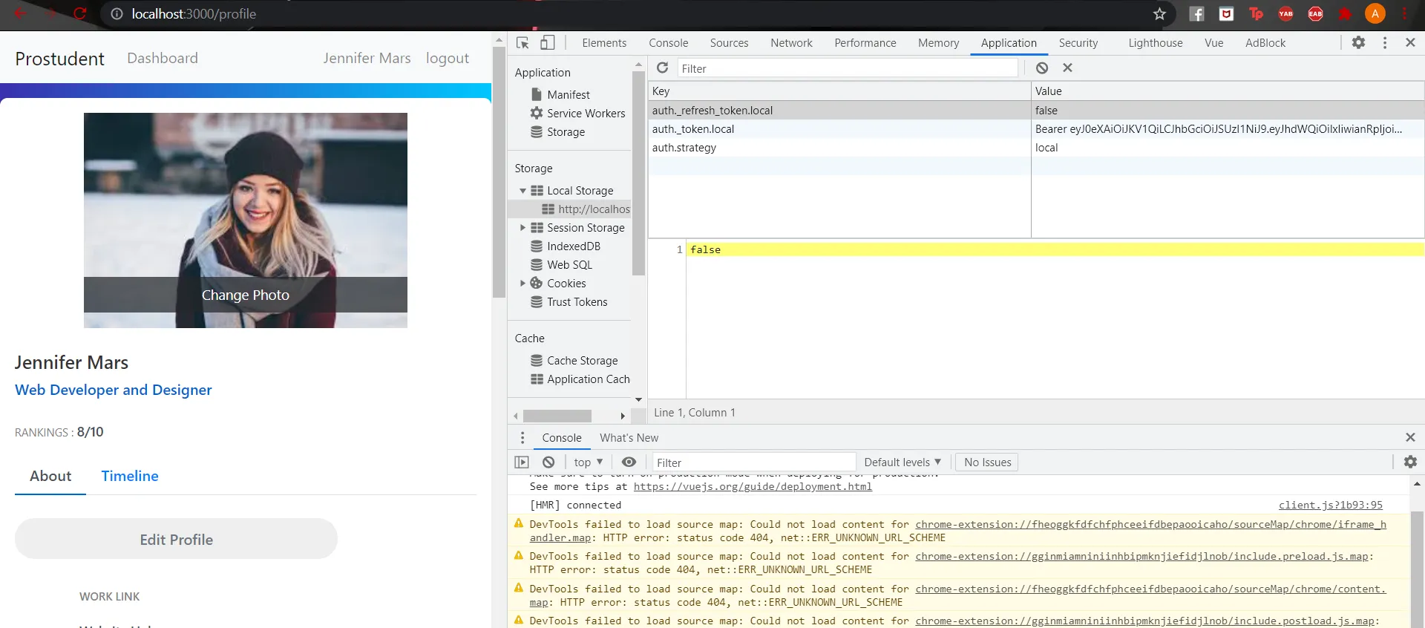Open the What's New drawer tab

pyautogui.click(x=629, y=438)
